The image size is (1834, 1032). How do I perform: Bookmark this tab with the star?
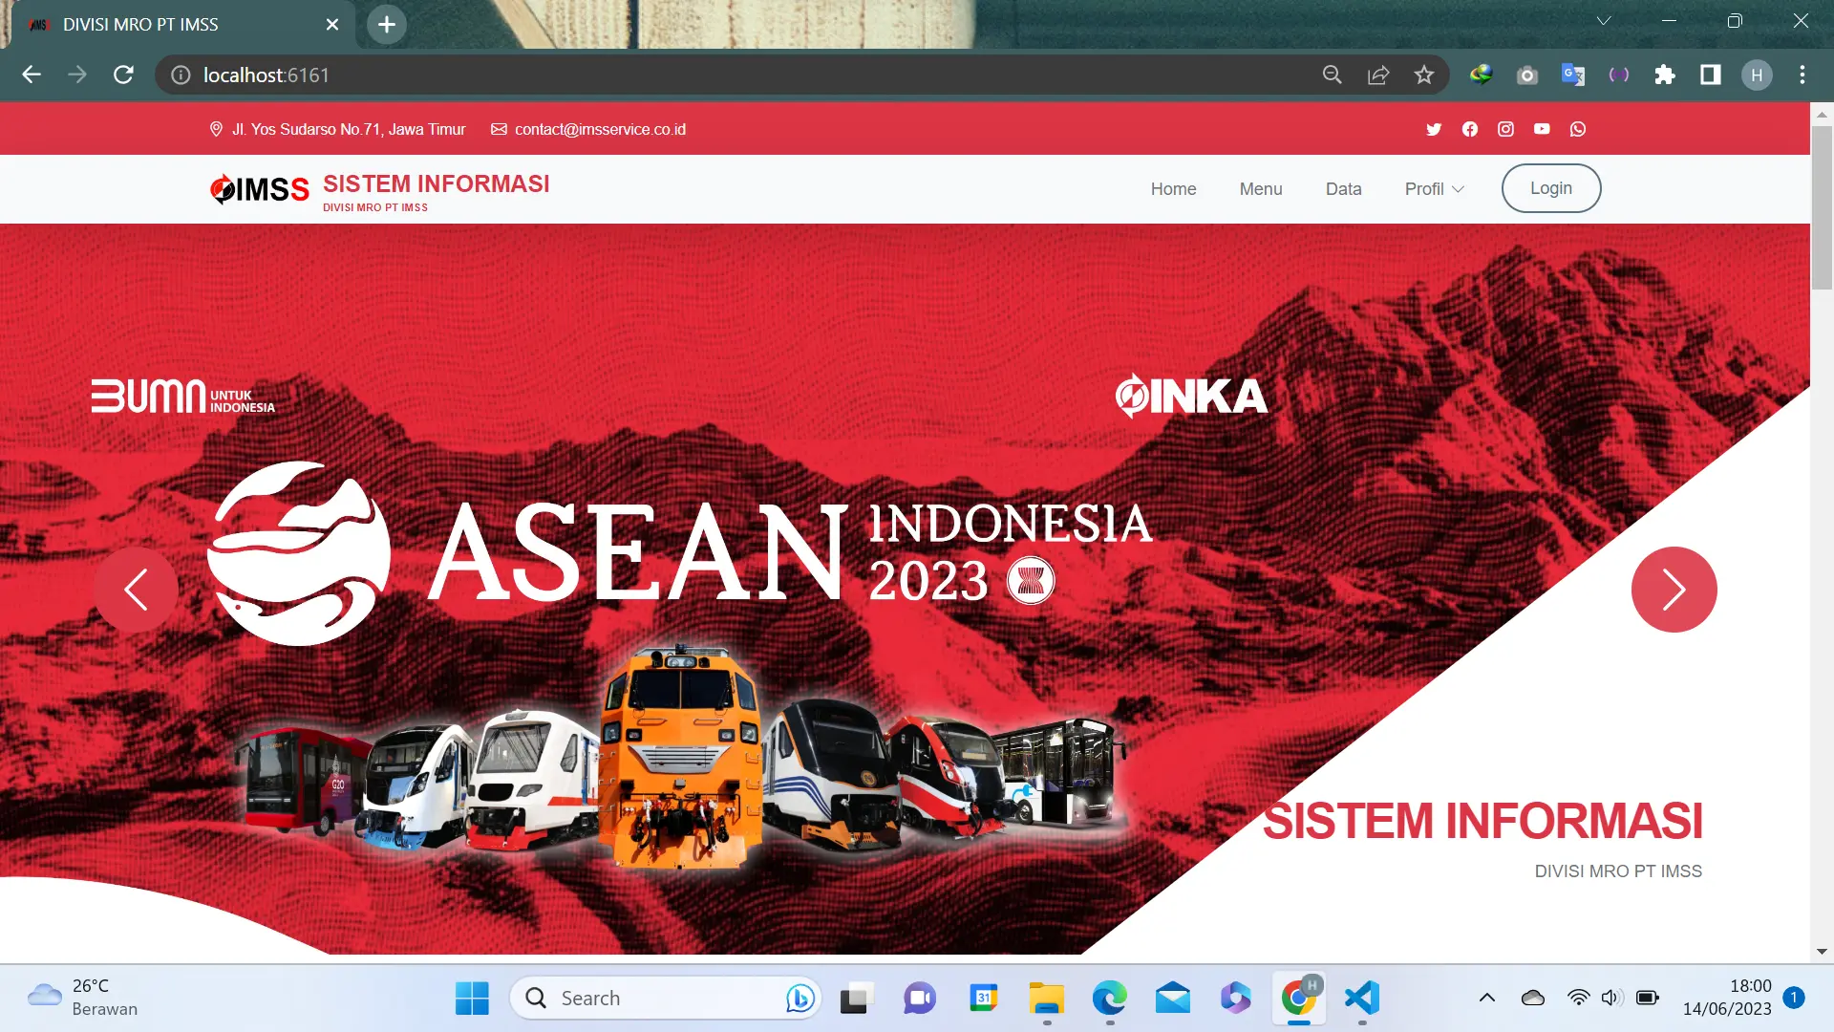(1423, 75)
